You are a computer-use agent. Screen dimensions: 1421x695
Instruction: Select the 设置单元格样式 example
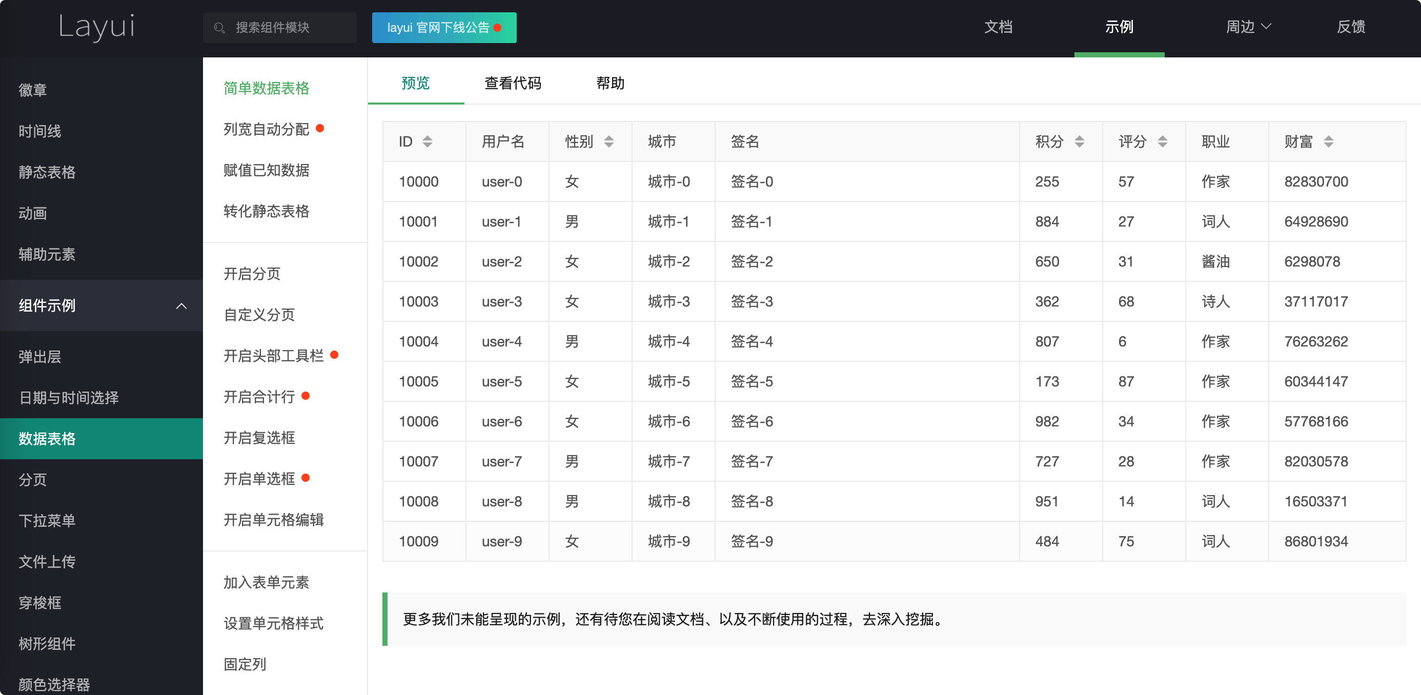click(x=274, y=624)
